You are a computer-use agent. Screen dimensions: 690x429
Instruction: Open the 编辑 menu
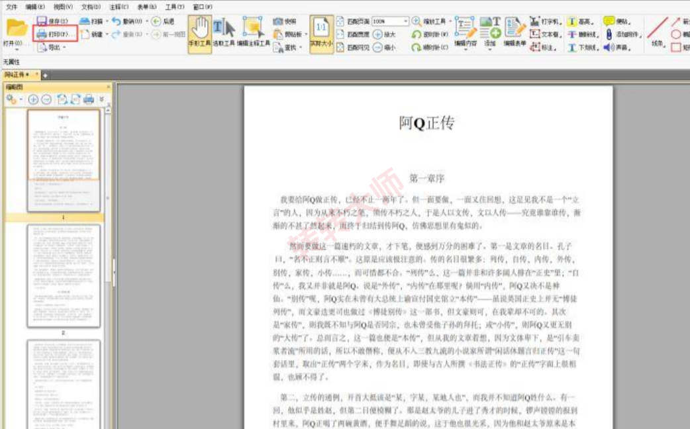[35, 7]
